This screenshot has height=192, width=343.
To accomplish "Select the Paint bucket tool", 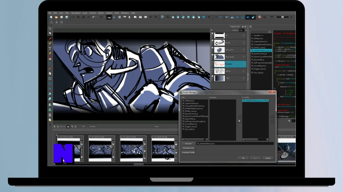I will click(50, 58).
